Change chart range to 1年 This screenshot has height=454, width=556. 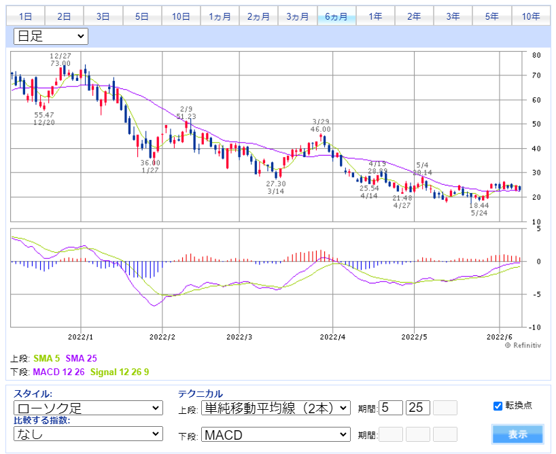pyautogui.click(x=375, y=16)
